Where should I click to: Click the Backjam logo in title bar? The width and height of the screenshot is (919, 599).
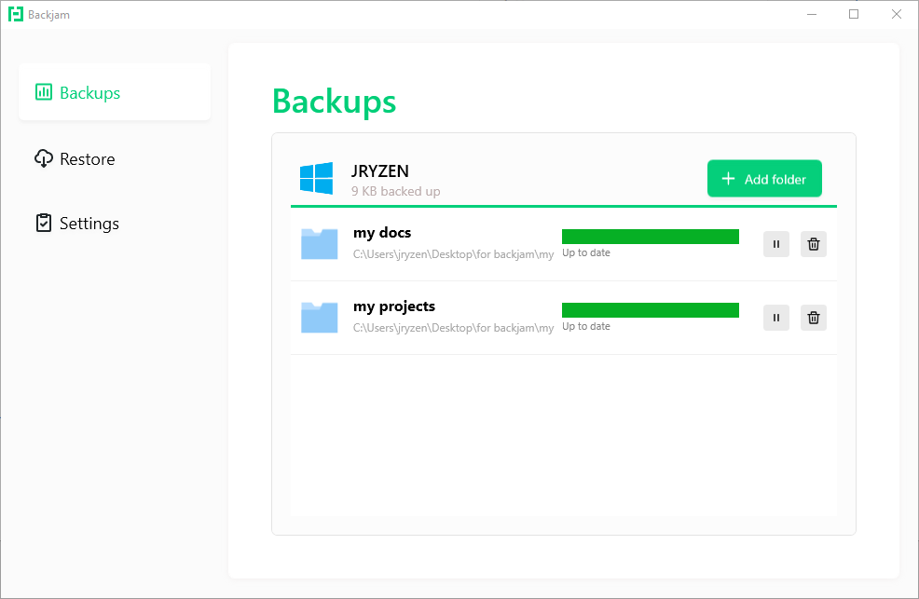click(x=16, y=15)
